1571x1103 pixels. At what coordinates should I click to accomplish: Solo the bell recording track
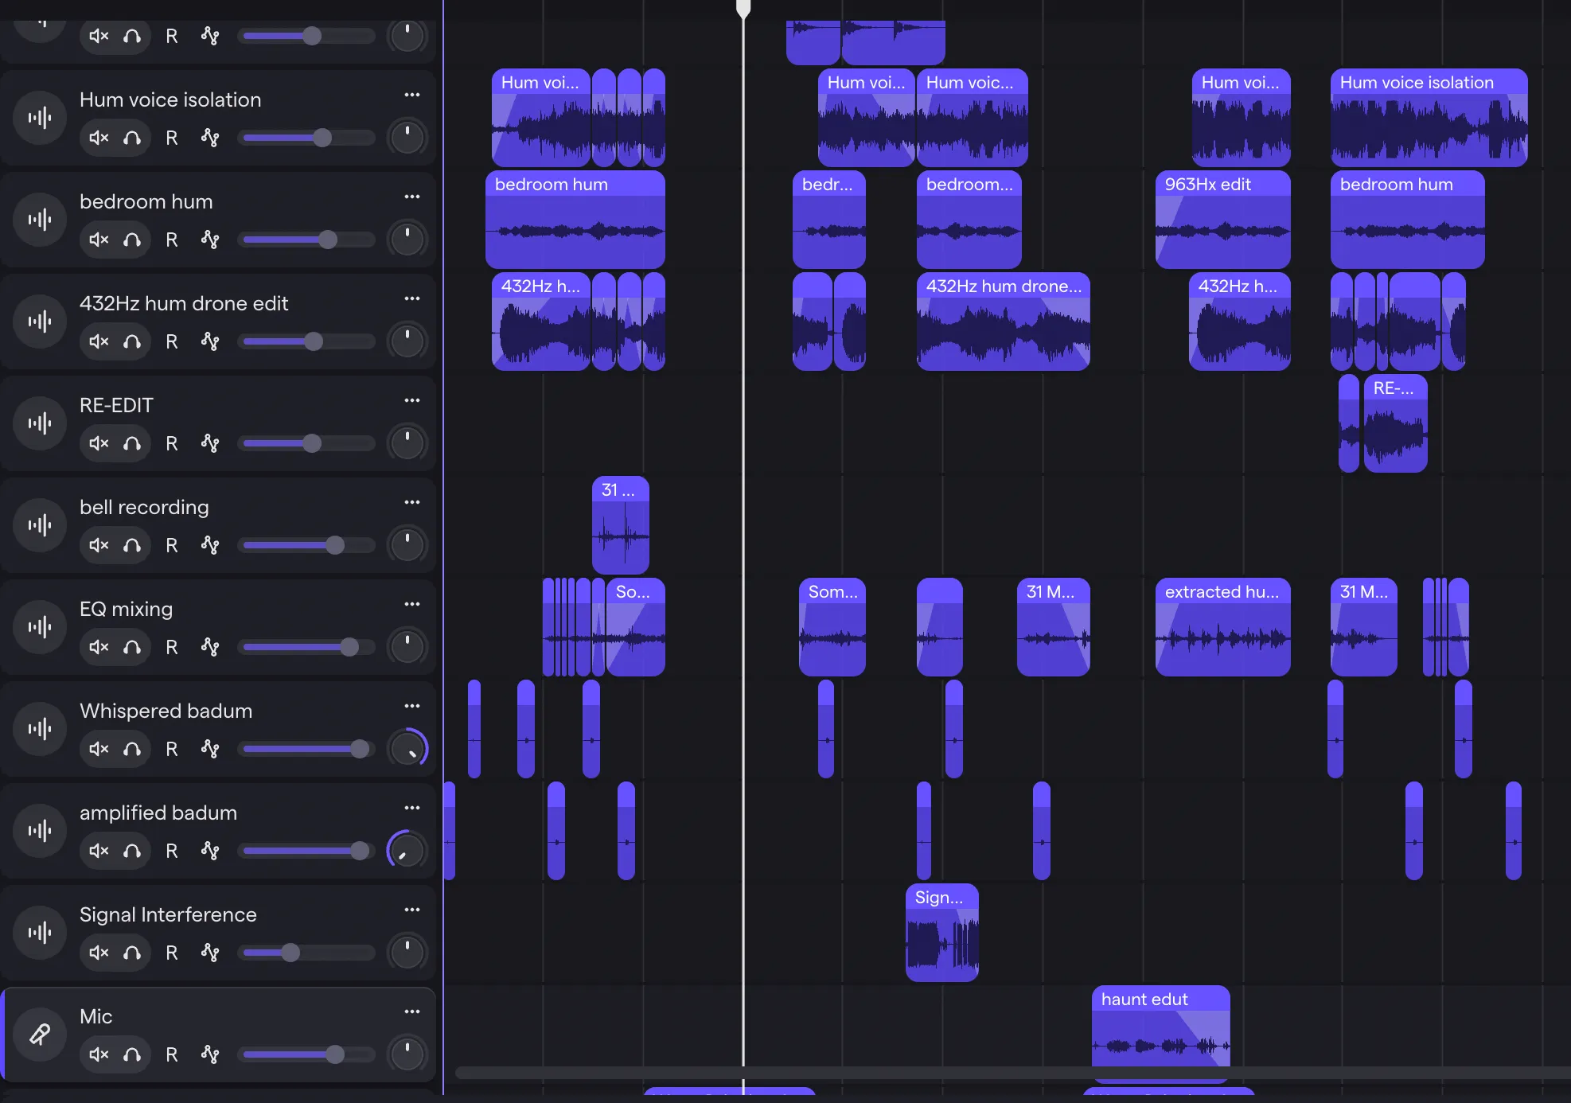pos(132,545)
